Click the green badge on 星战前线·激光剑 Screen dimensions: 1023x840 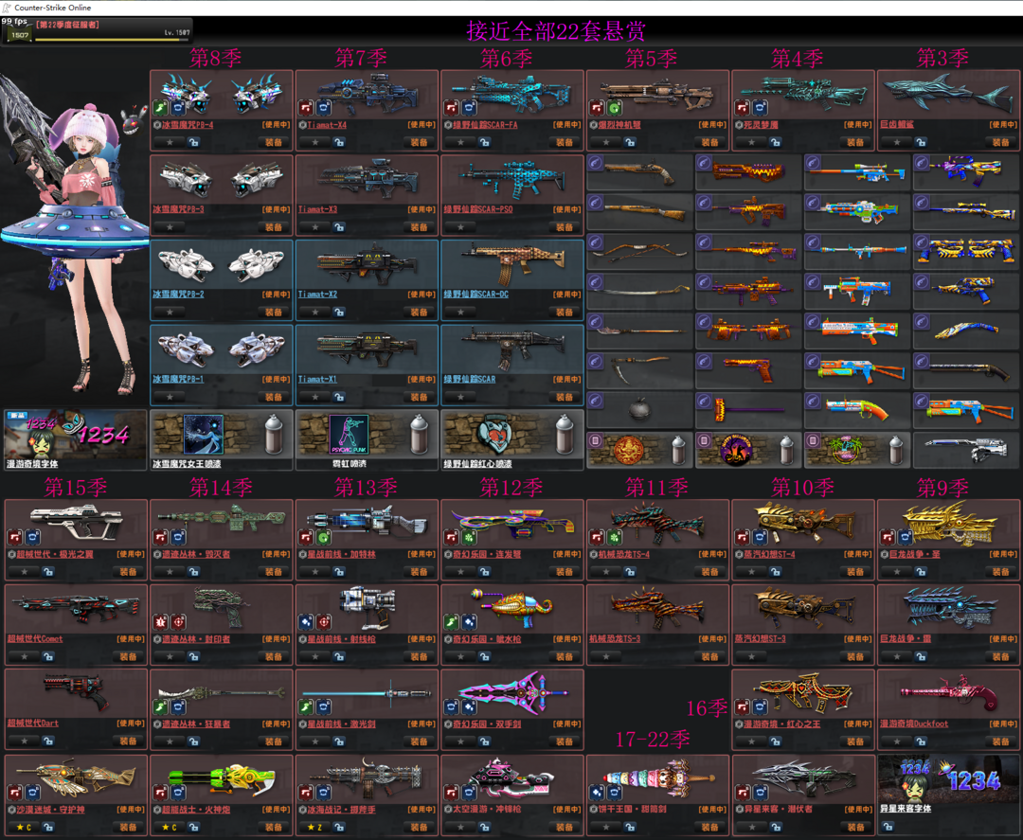tap(306, 706)
